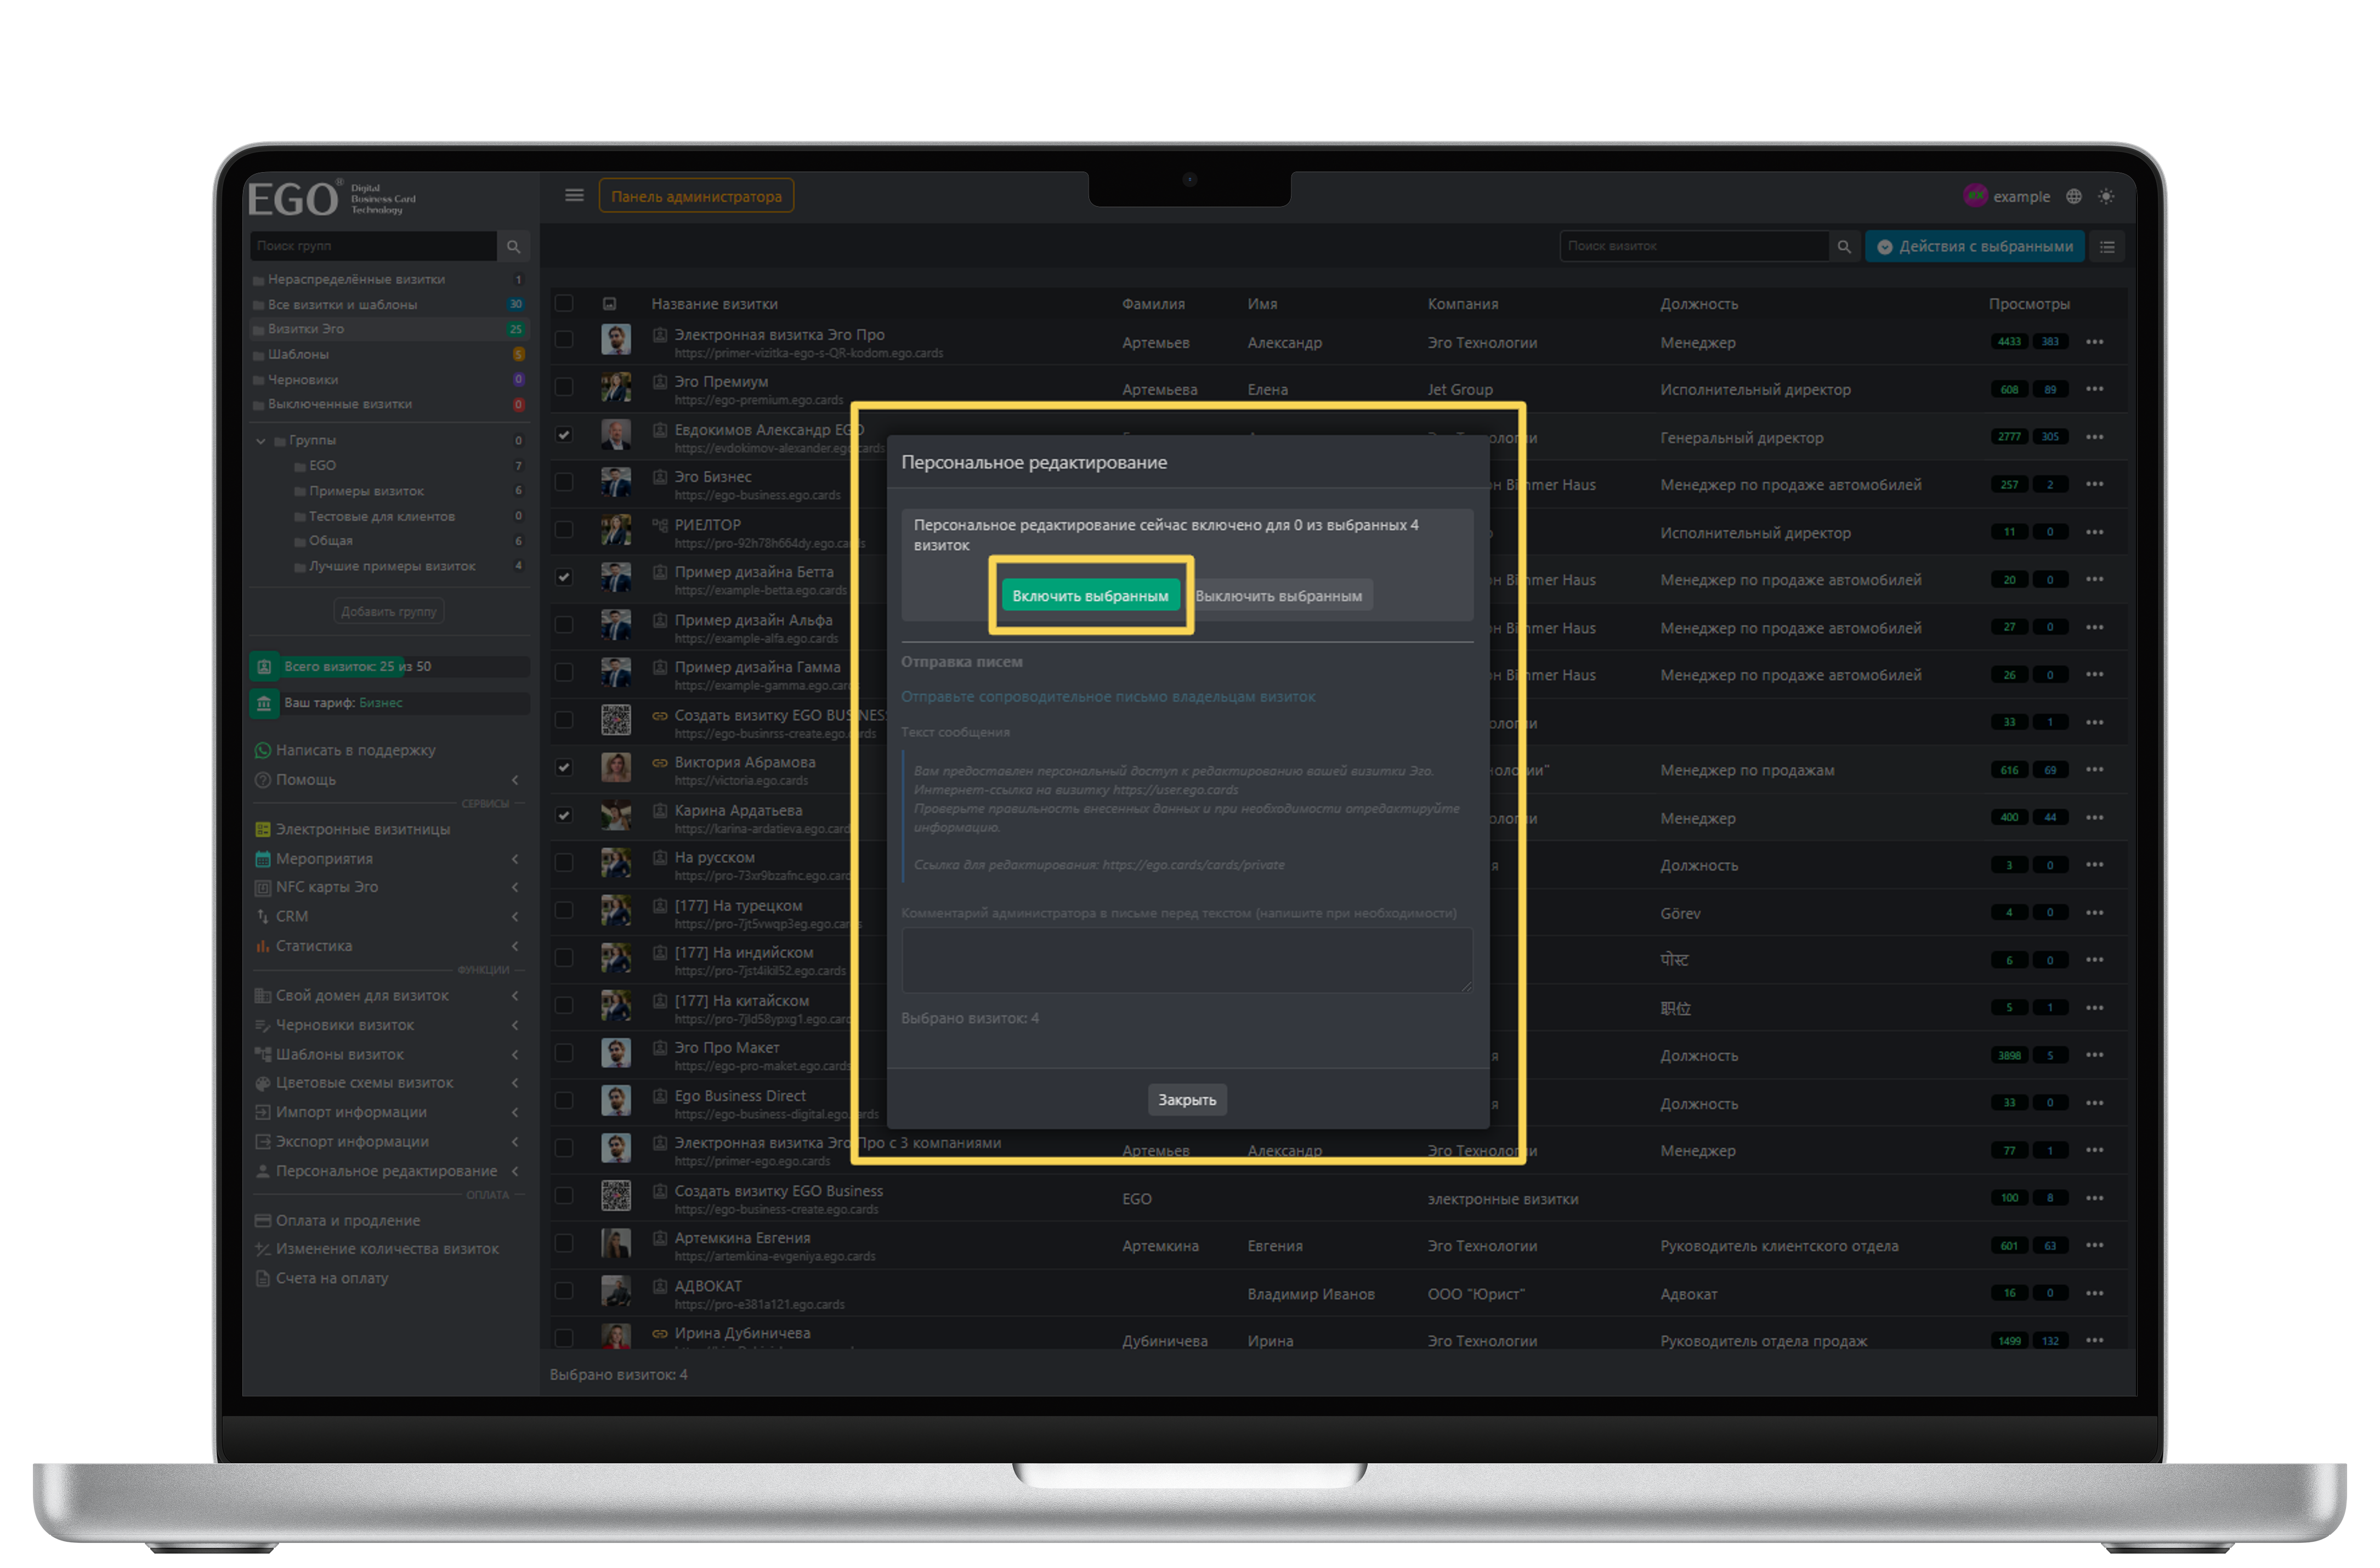
Task: Open the Действия с выбранными dropdown
Action: coord(1974,247)
